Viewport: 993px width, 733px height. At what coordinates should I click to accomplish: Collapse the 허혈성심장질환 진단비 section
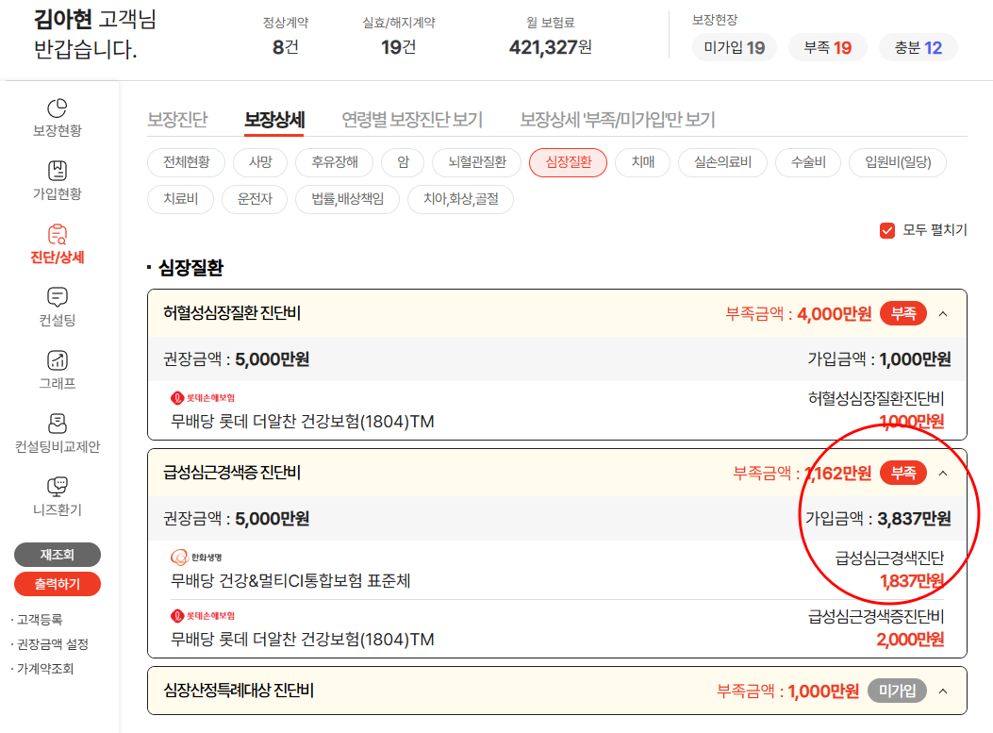click(x=944, y=314)
